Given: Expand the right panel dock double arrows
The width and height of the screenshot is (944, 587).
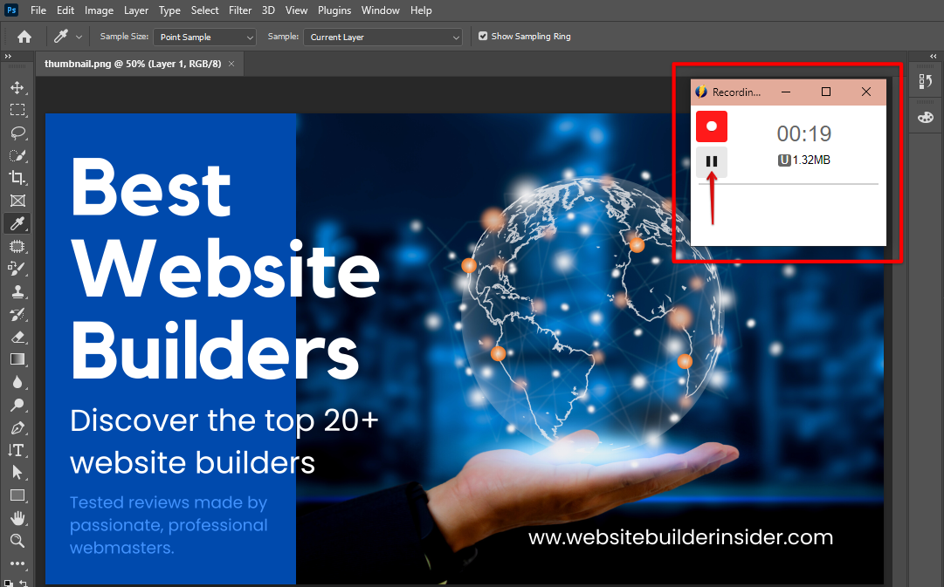Looking at the screenshot, I should pyautogui.click(x=934, y=56).
